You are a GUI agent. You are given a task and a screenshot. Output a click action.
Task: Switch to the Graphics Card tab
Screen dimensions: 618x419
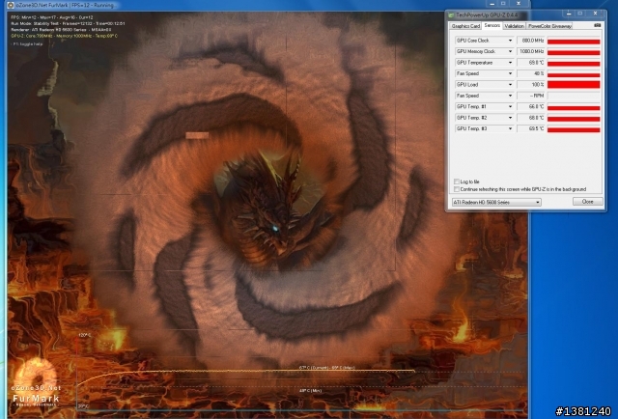[465, 26]
